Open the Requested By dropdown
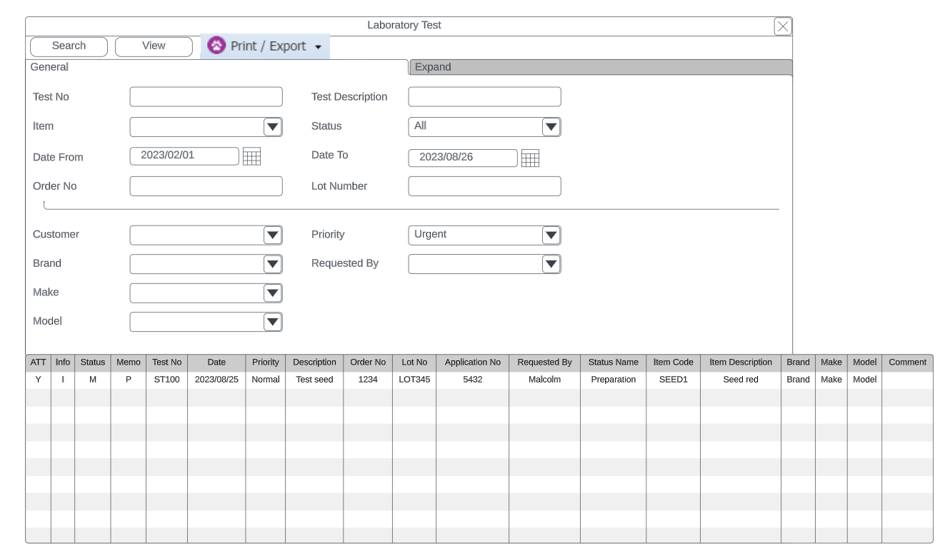Viewport: 940px width, 548px height. tap(551, 264)
